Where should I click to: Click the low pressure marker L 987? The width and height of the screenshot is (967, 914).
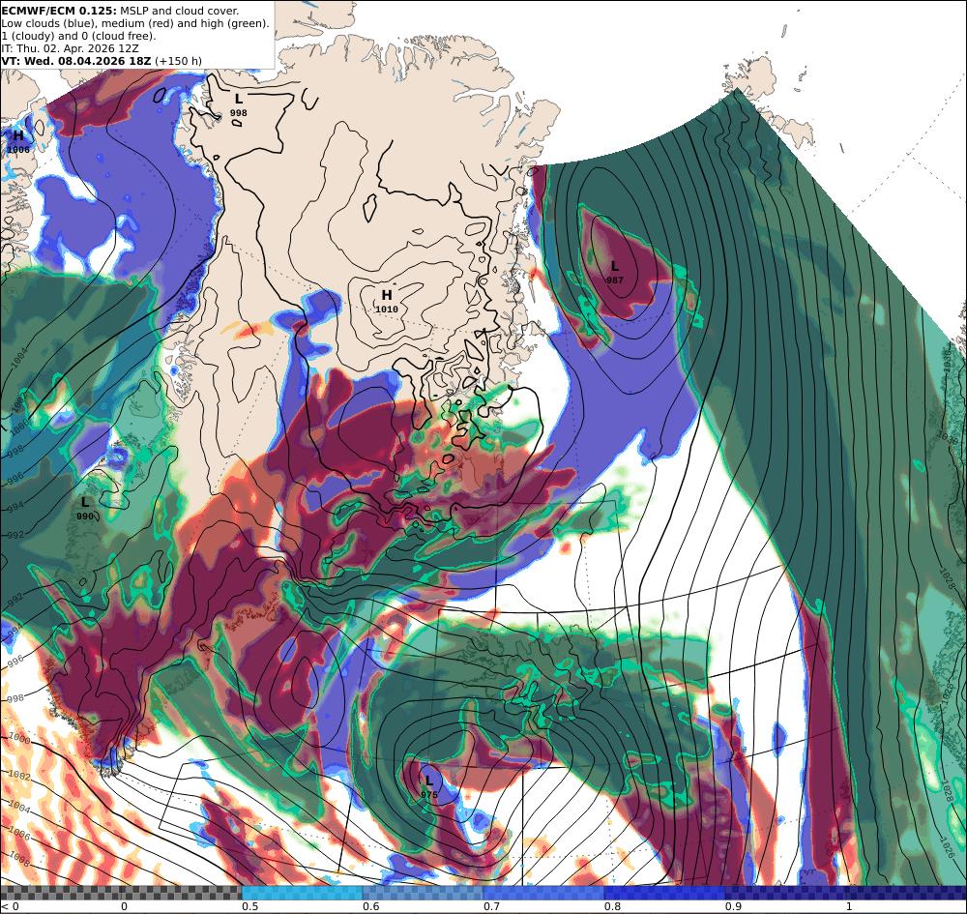[x=615, y=272]
